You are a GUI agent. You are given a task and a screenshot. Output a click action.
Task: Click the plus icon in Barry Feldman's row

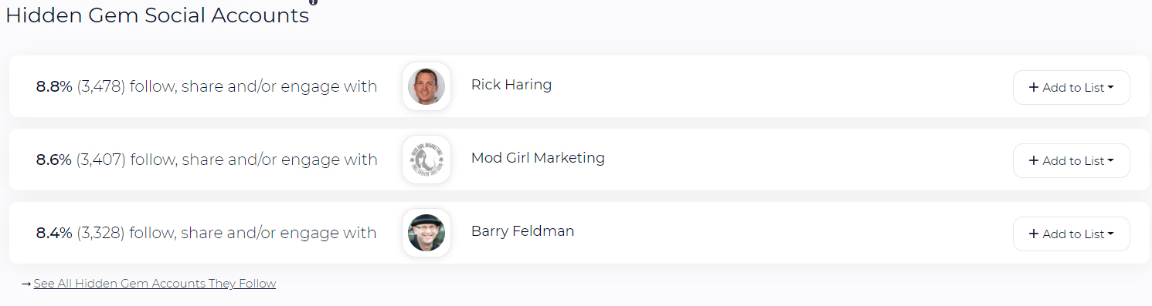tap(1034, 234)
